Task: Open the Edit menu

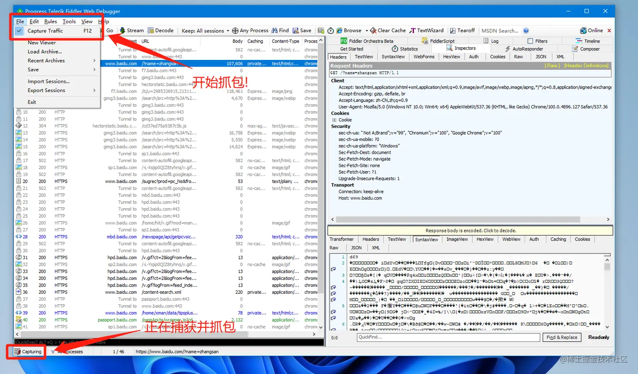Action: coord(34,22)
